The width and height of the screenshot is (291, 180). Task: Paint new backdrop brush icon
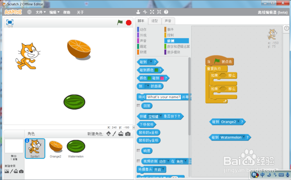pyautogui.click(x=11, y=171)
